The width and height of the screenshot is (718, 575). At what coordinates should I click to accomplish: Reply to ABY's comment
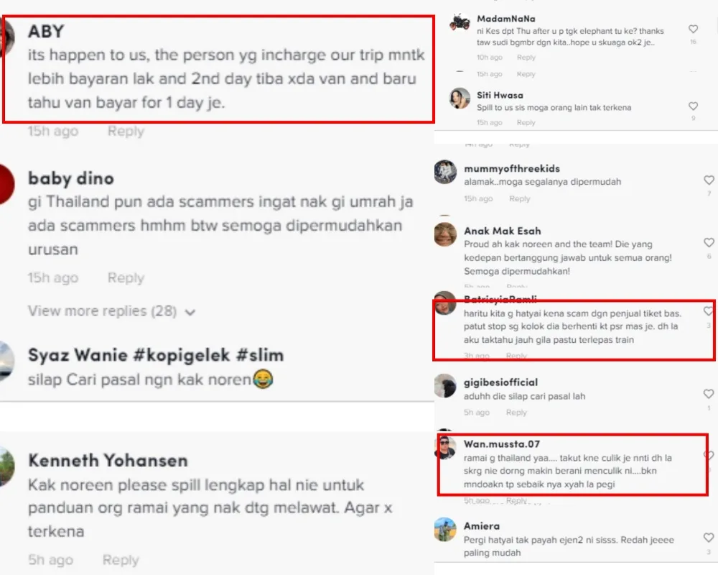coord(126,131)
